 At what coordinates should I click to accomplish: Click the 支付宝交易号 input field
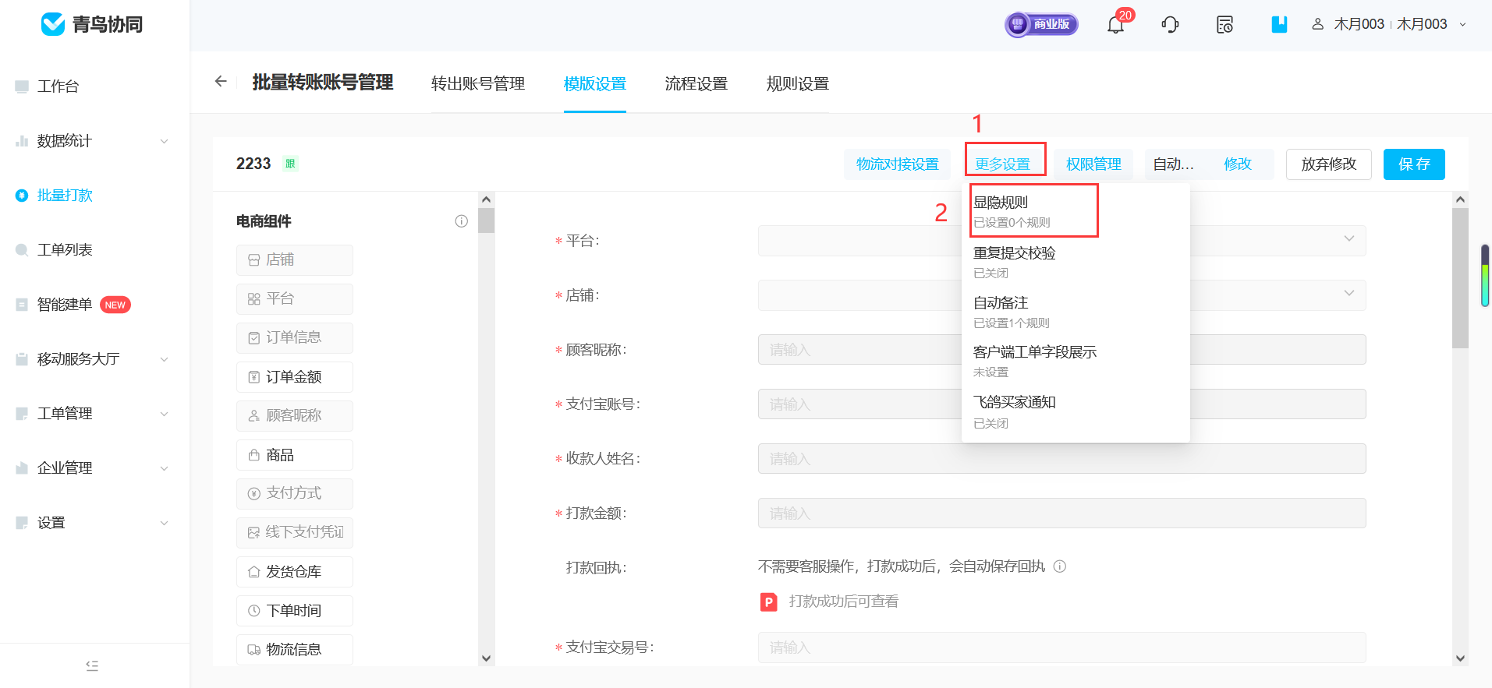tap(1061, 647)
